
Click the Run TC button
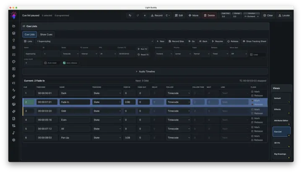click(143, 49)
